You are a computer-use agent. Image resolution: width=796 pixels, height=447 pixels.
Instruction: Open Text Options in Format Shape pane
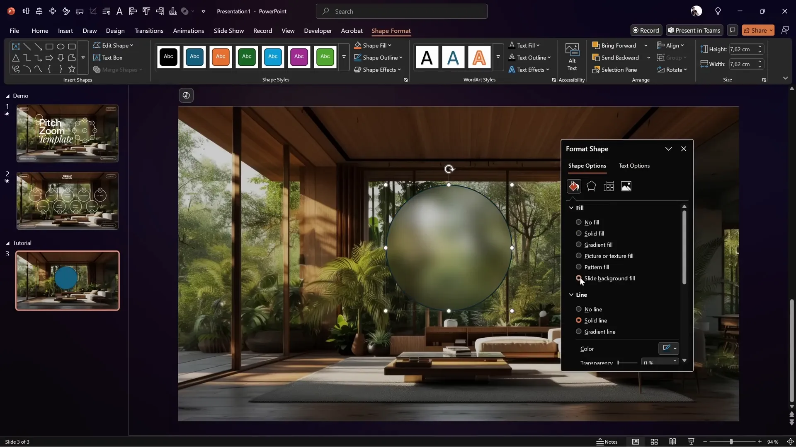click(634, 166)
